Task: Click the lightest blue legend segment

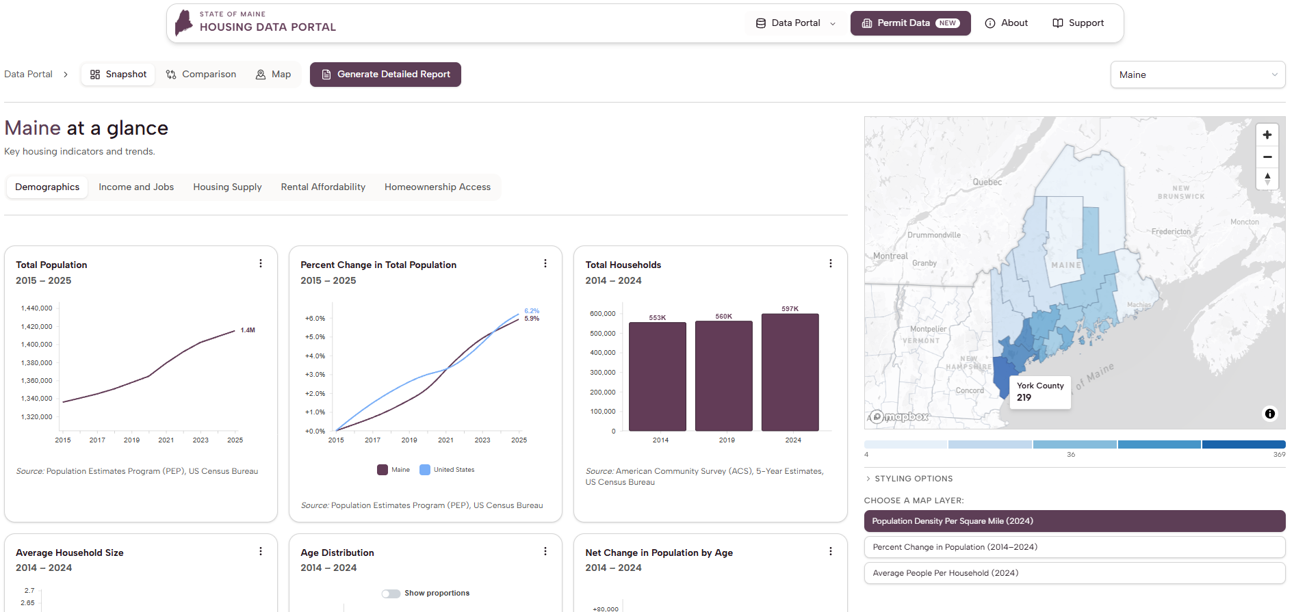Action: point(905,444)
